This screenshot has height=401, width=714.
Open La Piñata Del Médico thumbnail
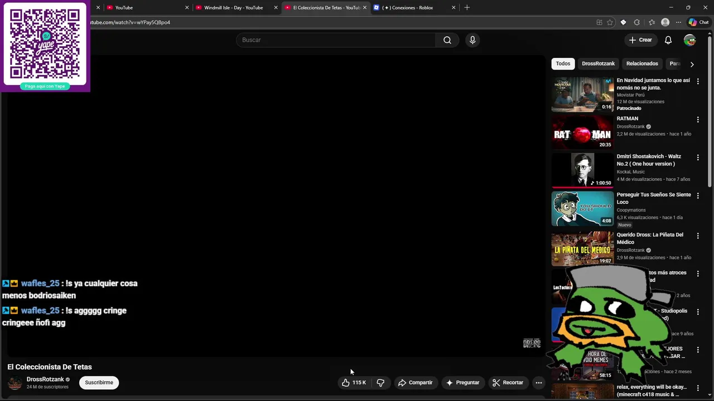[582, 249]
